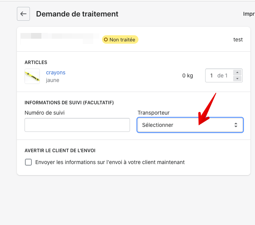The height and width of the screenshot is (225, 255).
Task: Click the 0 kg weight value
Action: point(188,76)
